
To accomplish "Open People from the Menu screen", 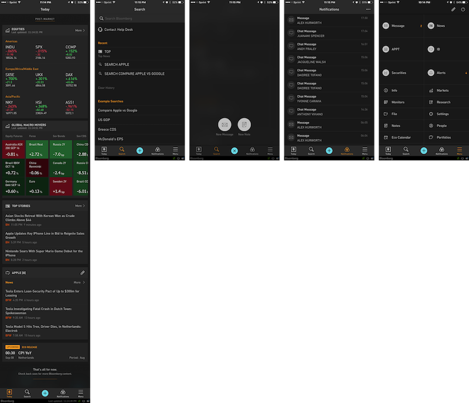I will coord(446,126).
